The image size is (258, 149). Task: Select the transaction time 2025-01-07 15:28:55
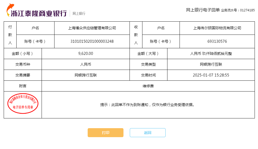point(211,75)
